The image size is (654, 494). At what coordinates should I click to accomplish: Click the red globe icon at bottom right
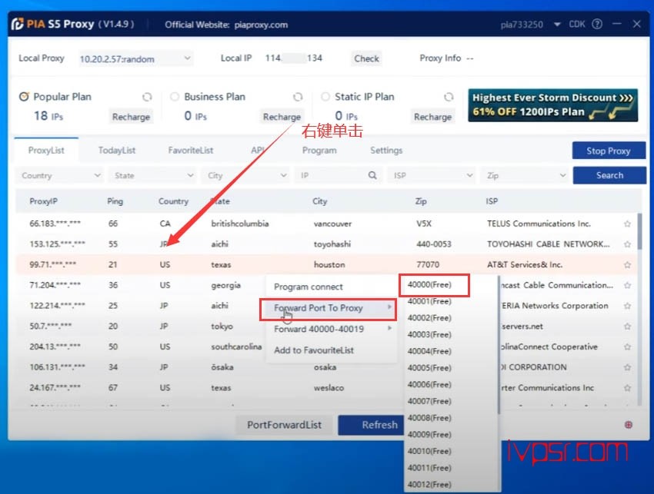(628, 424)
